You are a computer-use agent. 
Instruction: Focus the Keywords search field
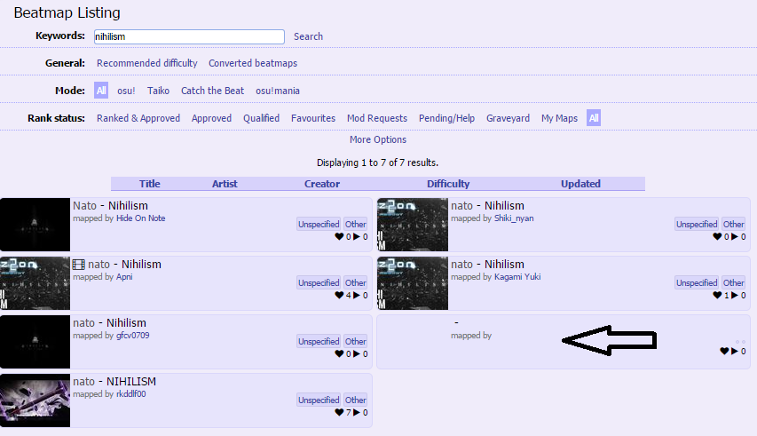pyautogui.click(x=189, y=36)
